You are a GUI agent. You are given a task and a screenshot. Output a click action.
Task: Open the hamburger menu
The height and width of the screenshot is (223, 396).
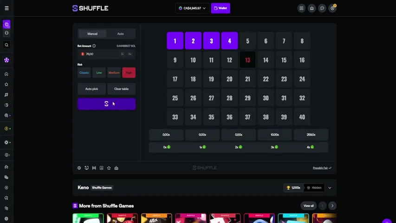click(6, 8)
